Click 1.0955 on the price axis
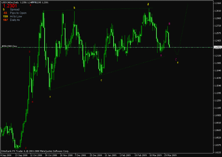The image size is (222, 157). click(218, 116)
